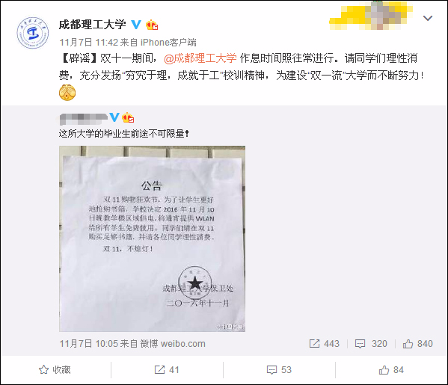Open the 成都理工大学 profile avatar
448x385 pixels.
pyautogui.click(x=33, y=33)
